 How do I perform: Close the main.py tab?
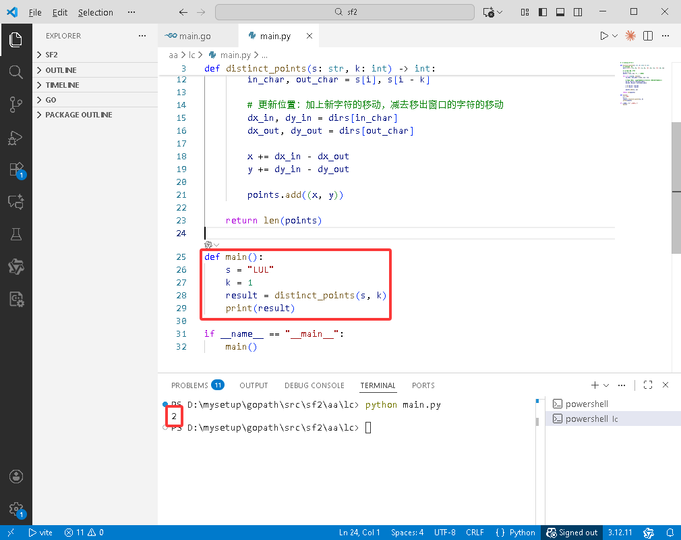point(309,36)
